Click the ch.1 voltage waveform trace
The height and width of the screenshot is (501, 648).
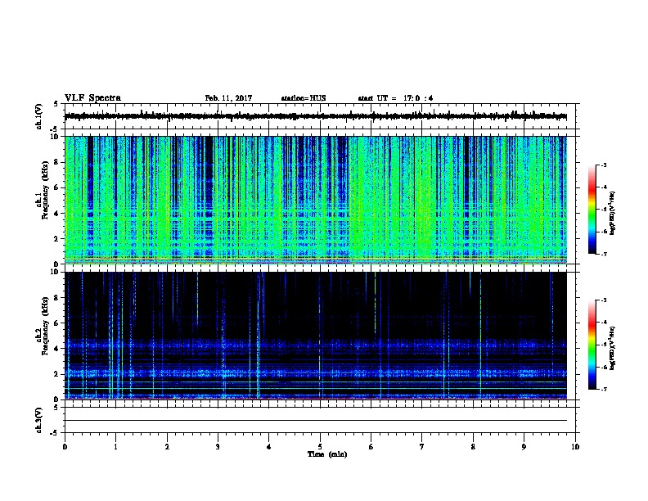pyautogui.click(x=316, y=116)
